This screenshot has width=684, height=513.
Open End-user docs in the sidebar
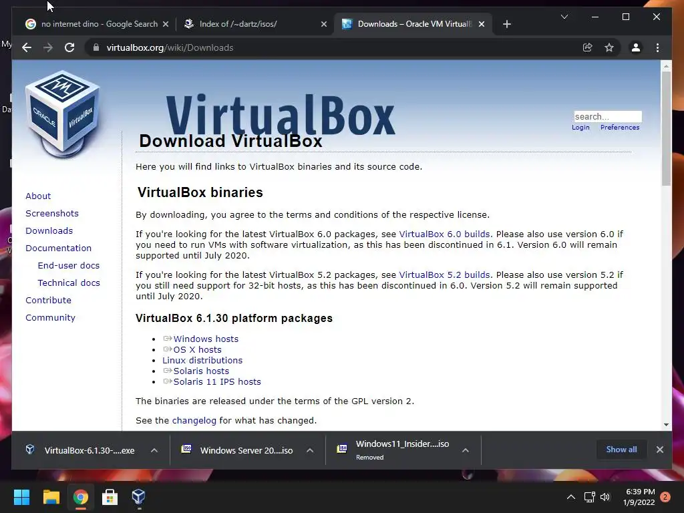[69, 266]
